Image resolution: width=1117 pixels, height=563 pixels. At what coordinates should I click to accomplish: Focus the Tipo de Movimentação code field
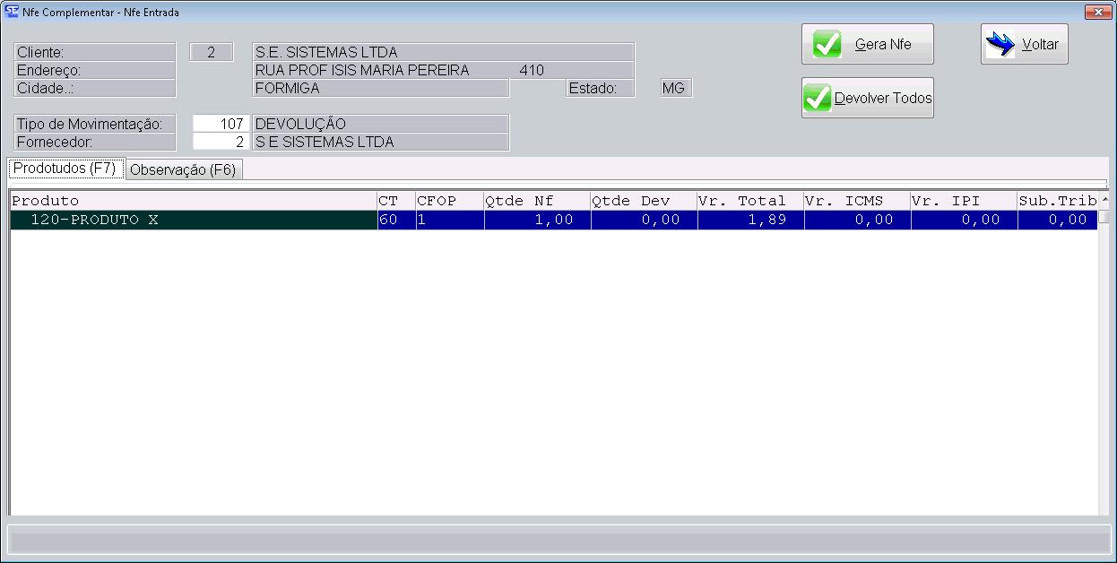click(221, 124)
